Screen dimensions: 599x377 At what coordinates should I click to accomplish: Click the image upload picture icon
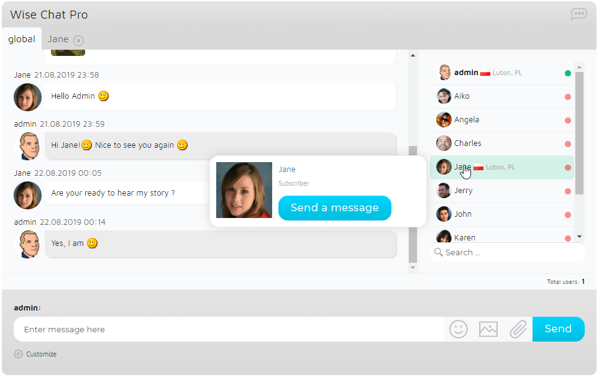click(x=488, y=329)
